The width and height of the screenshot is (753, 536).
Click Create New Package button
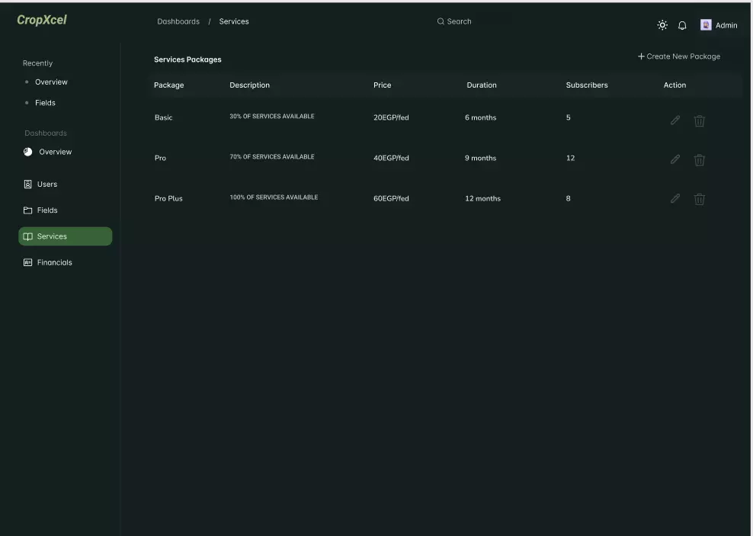pos(679,56)
